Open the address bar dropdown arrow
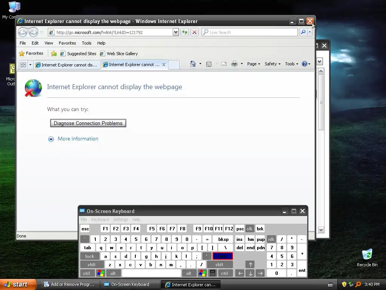Image resolution: width=386 pixels, height=290 pixels. (x=176, y=32)
